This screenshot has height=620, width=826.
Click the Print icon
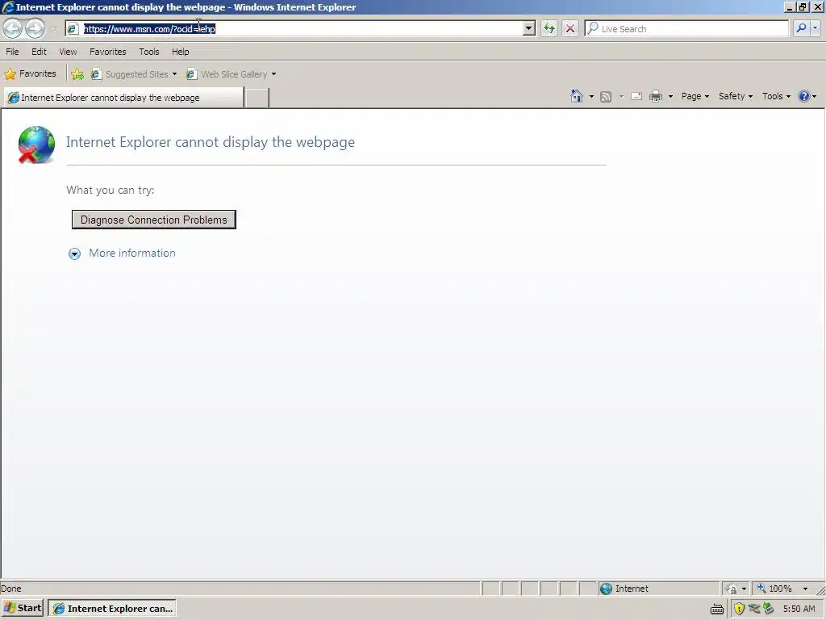[x=655, y=96]
